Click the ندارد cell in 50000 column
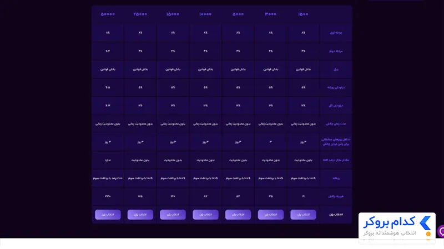Viewport: 444px width, 249px height. (x=108, y=160)
